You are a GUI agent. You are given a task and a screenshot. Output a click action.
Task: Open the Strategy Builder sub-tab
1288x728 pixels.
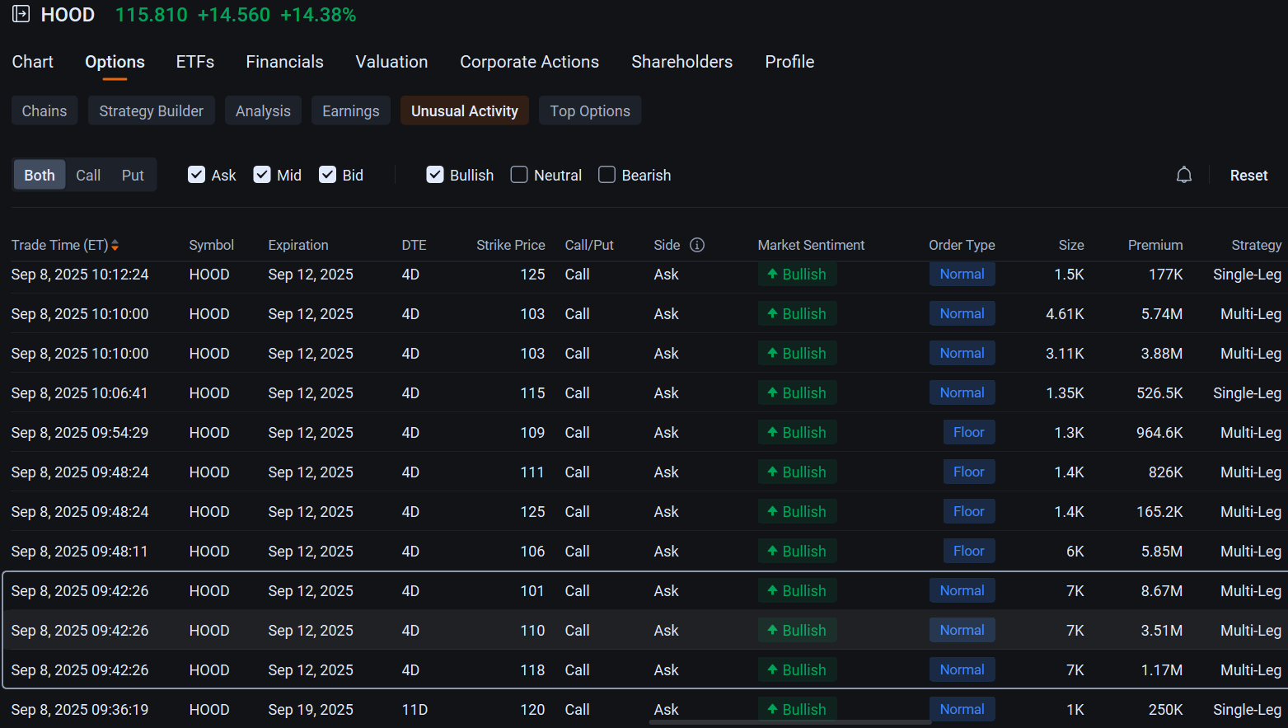pyautogui.click(x=152, y=110)
